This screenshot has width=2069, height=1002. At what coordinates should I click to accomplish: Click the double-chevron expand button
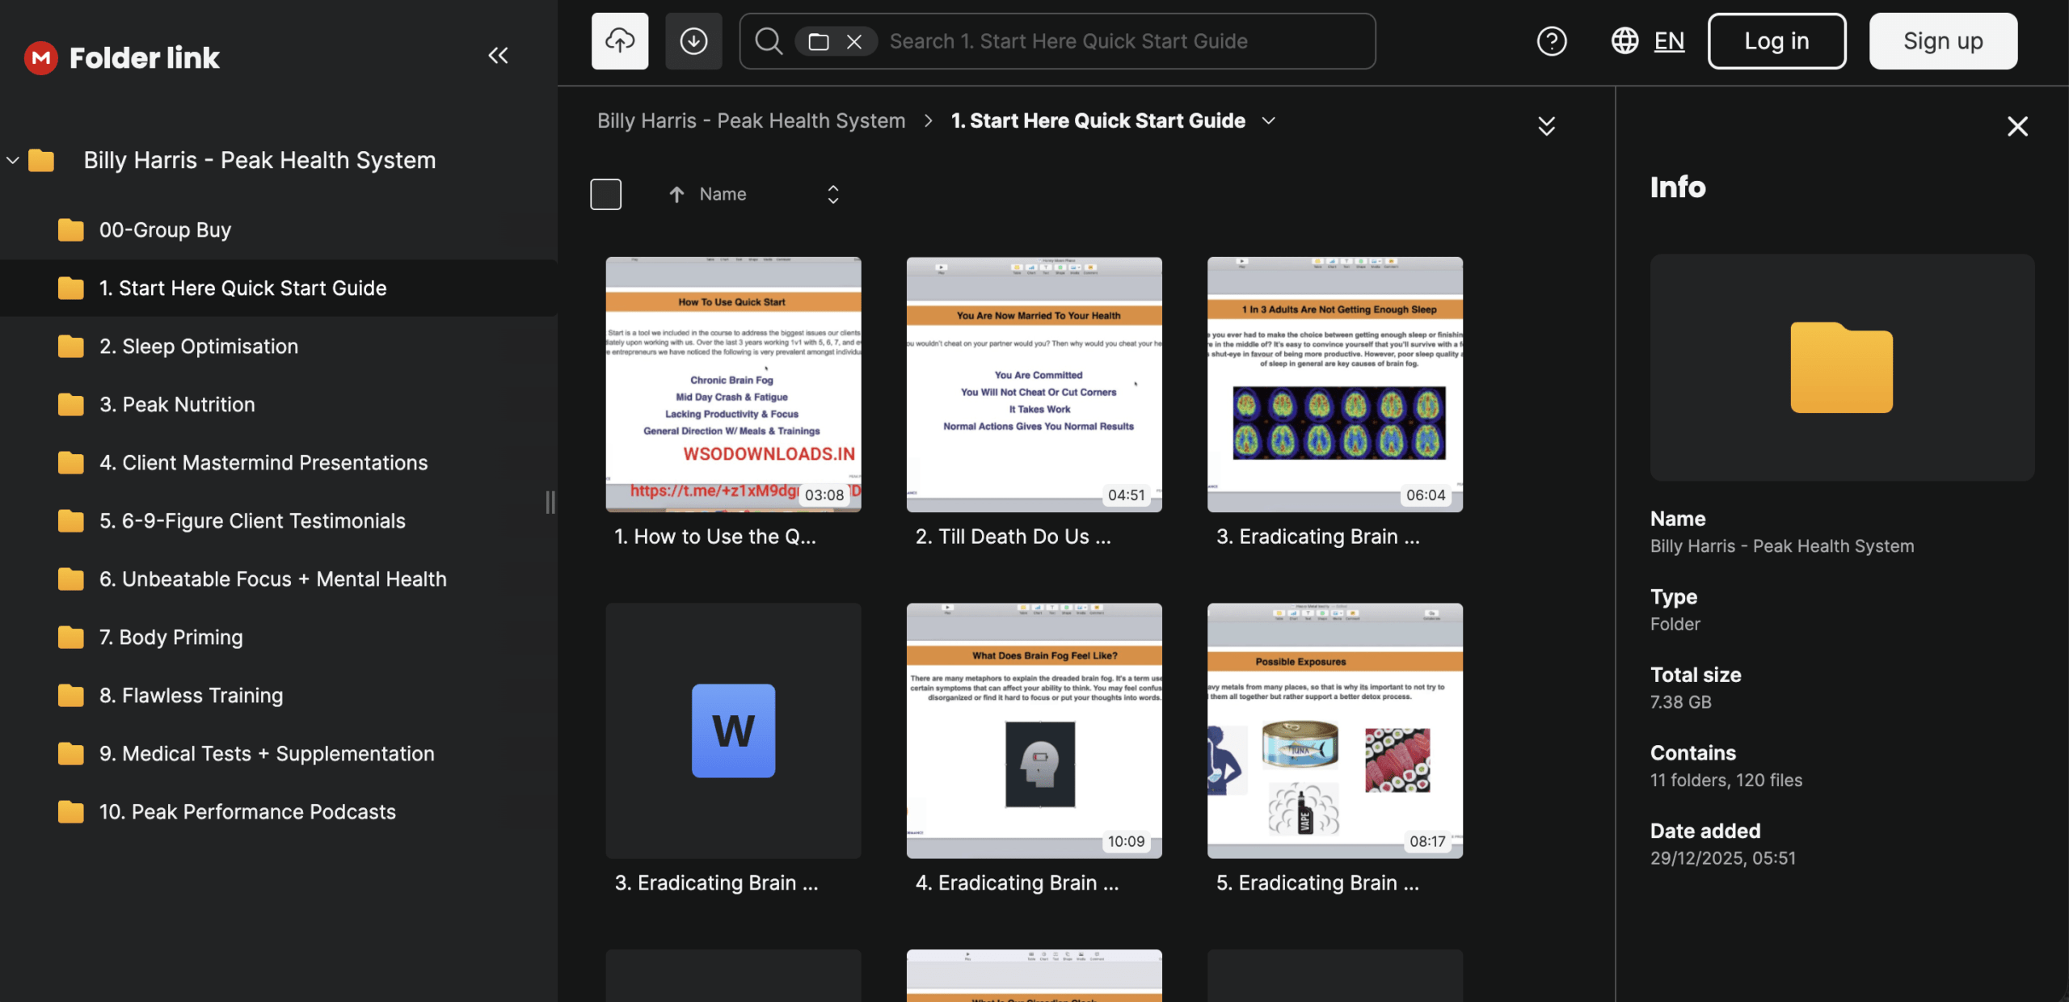coord(1545,126)
